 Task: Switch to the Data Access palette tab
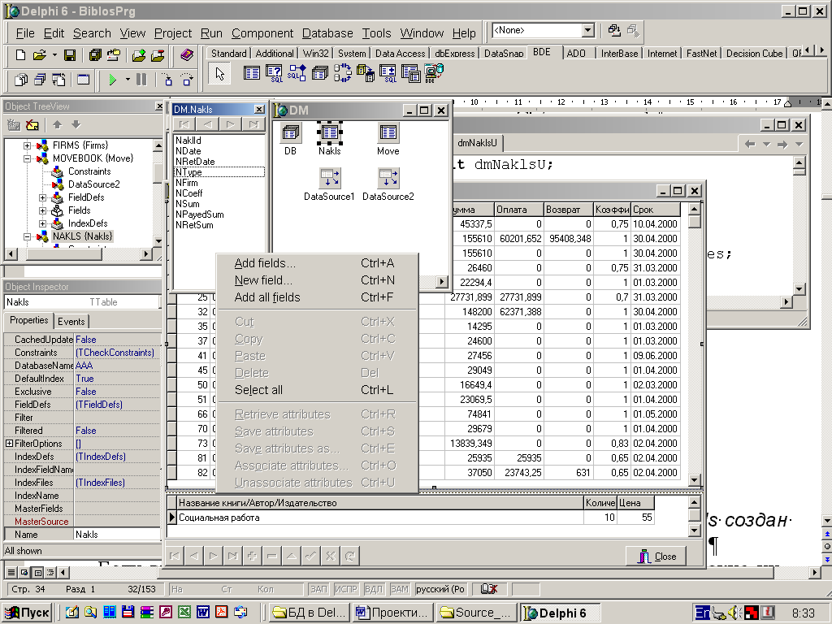coord(400,53)
